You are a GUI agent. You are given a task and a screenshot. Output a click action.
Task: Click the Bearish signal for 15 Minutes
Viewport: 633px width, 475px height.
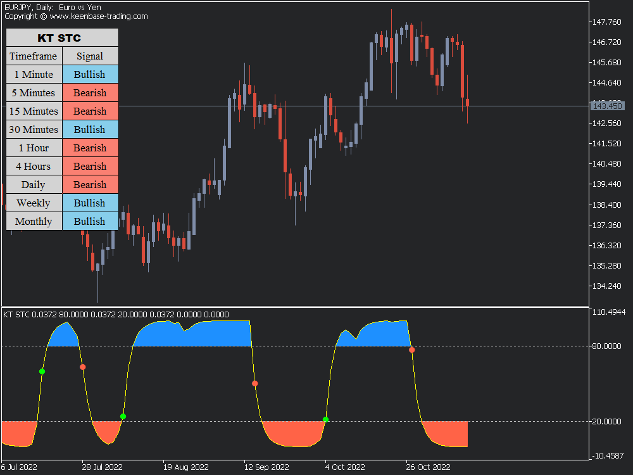click(x=91, y=111)
